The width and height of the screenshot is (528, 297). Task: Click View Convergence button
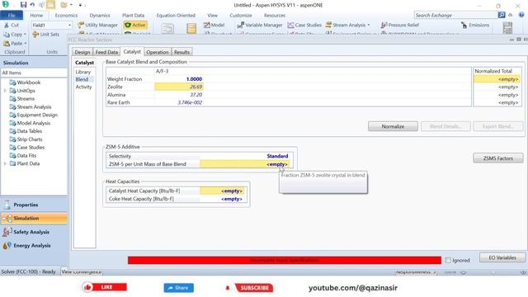coord(82,271)
